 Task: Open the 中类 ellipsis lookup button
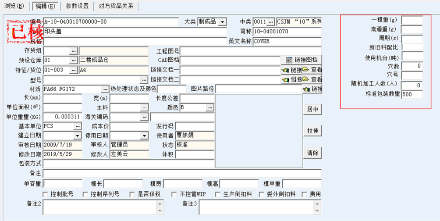click(270, 22)
